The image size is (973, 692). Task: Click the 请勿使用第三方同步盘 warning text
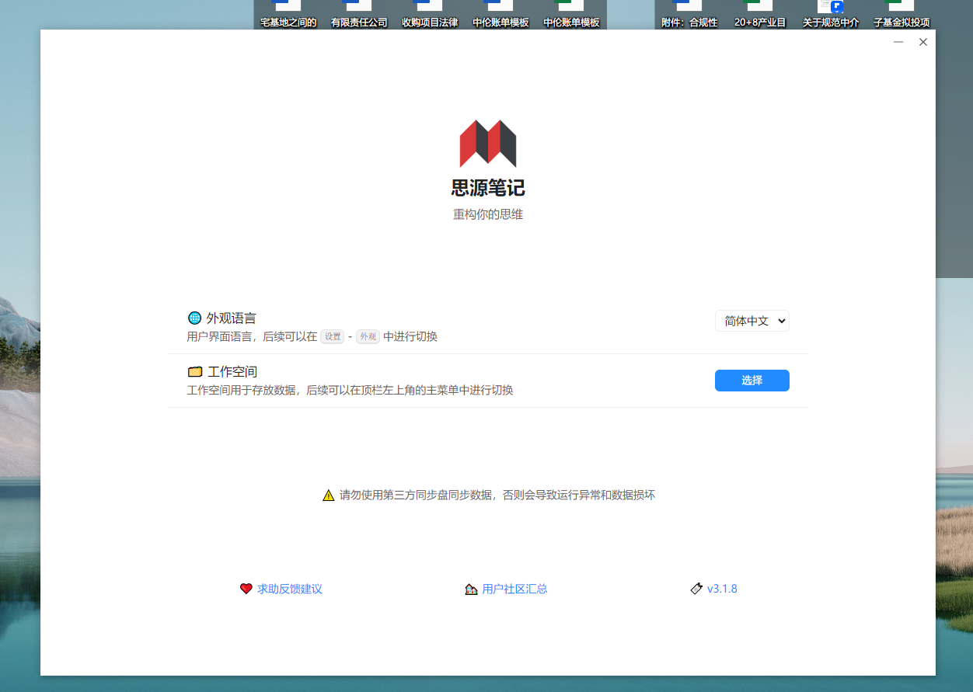pos(497,496)
